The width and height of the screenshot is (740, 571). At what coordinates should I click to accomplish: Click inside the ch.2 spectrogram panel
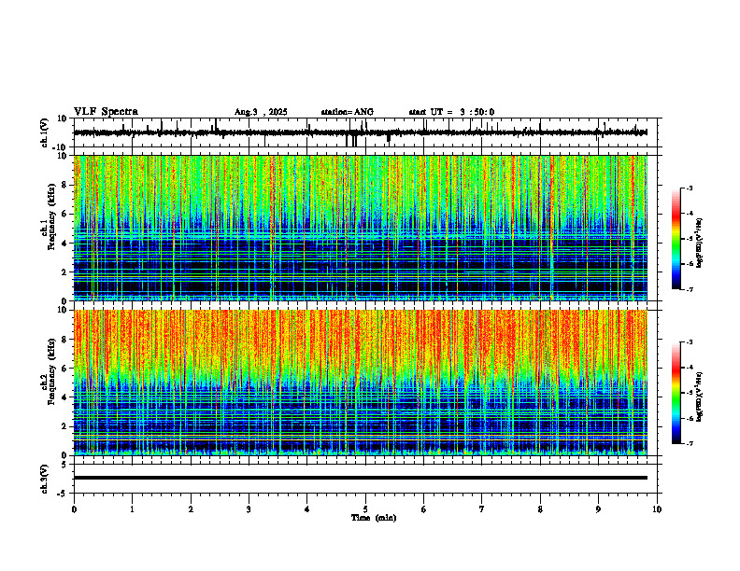pyautogui.click(x=360, y=383)
